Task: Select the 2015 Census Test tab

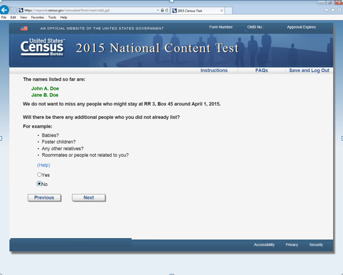Action: click(197, 10)
